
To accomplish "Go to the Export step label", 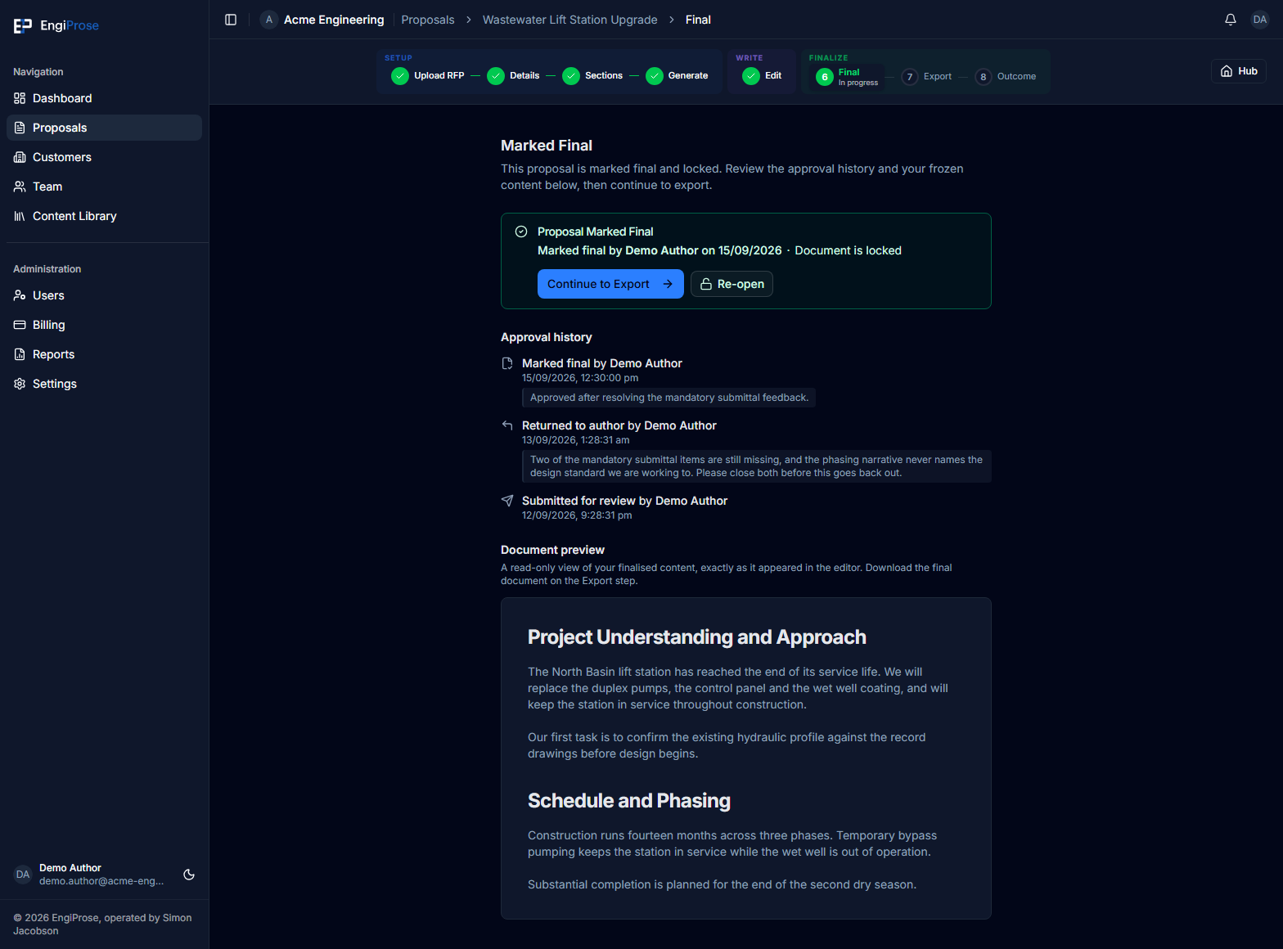I will pyautogui.click(x=938, y=76).
